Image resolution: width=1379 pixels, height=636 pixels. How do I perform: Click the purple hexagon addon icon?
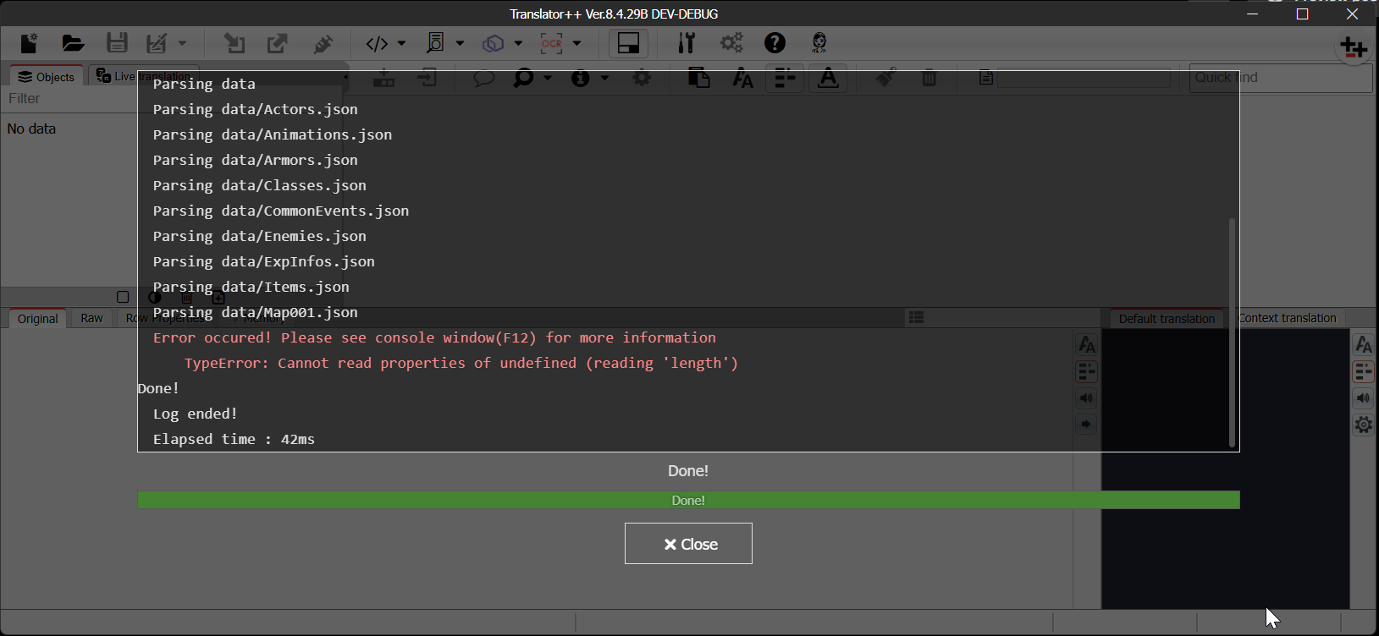click(x=493, y=43)
